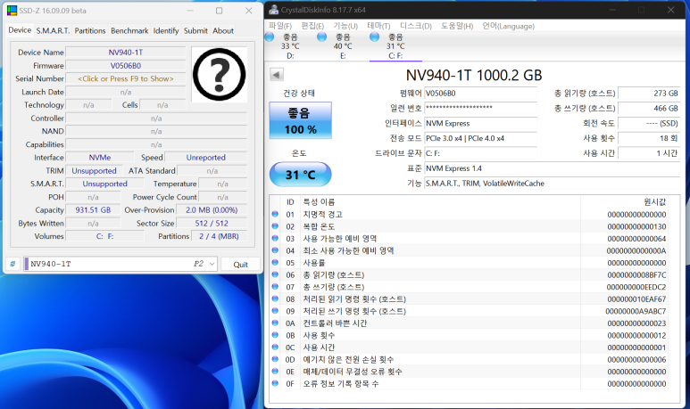The width and height of the screenshot is (690, 409).
Task: Click the Over-Provision value 2.0 MB (0.00%)
Action: (212, 210)
